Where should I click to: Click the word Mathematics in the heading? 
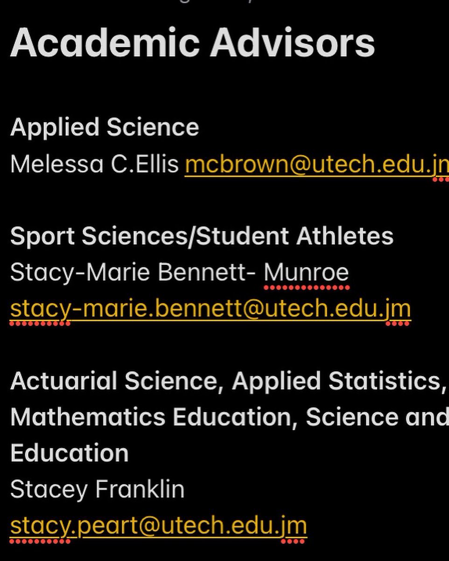coord(88,417)
